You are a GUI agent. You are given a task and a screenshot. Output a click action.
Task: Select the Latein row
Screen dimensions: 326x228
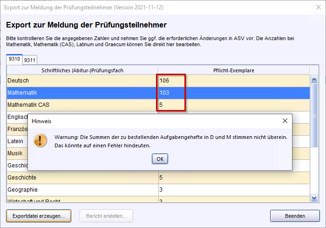17,141
